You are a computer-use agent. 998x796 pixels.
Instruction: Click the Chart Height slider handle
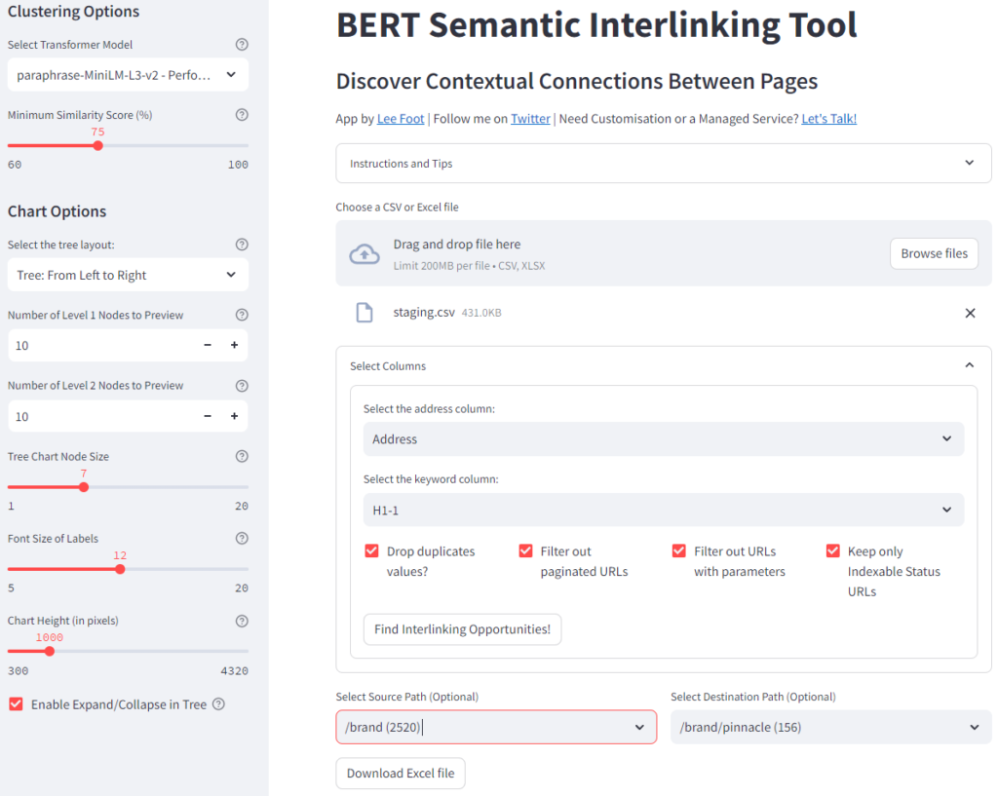50,652
